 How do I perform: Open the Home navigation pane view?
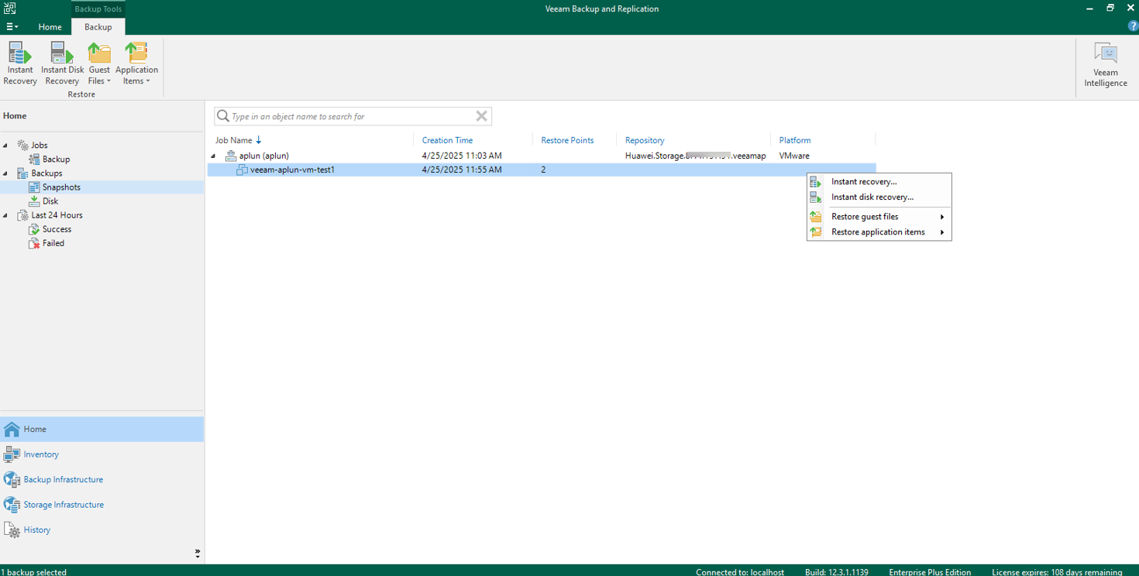(102, 429)
